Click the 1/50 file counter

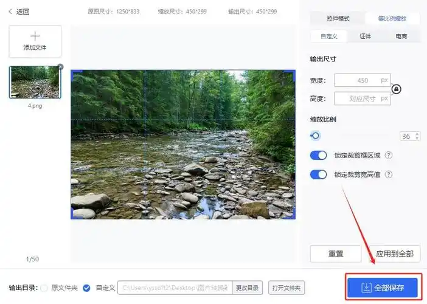tap(32, 259)
